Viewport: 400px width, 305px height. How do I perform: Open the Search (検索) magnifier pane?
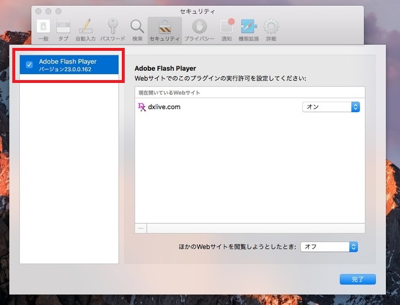(137, 30)
